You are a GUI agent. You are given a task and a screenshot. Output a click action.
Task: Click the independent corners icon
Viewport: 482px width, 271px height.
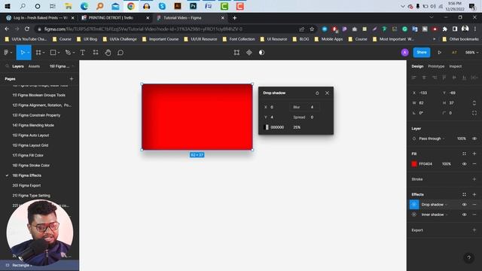474,113
